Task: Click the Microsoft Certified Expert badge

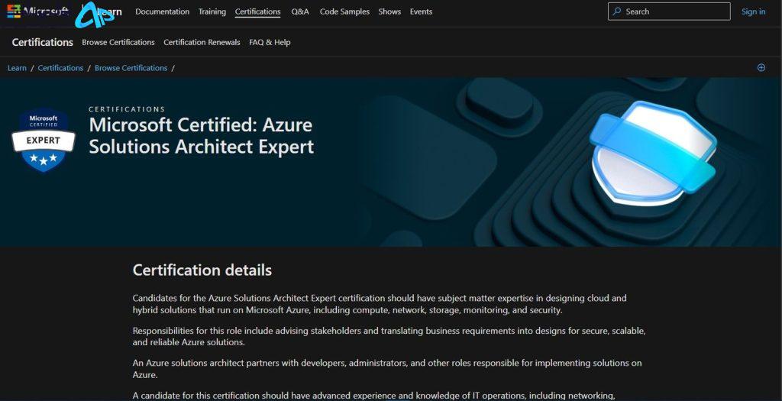Action: point(44,140)
